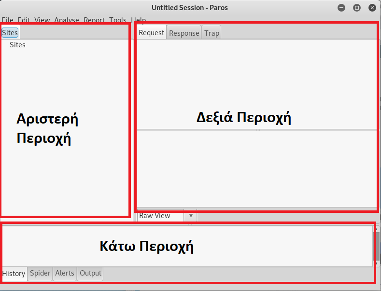Click inside the request header text area
The image size is (381, 291).
(257, 84)
